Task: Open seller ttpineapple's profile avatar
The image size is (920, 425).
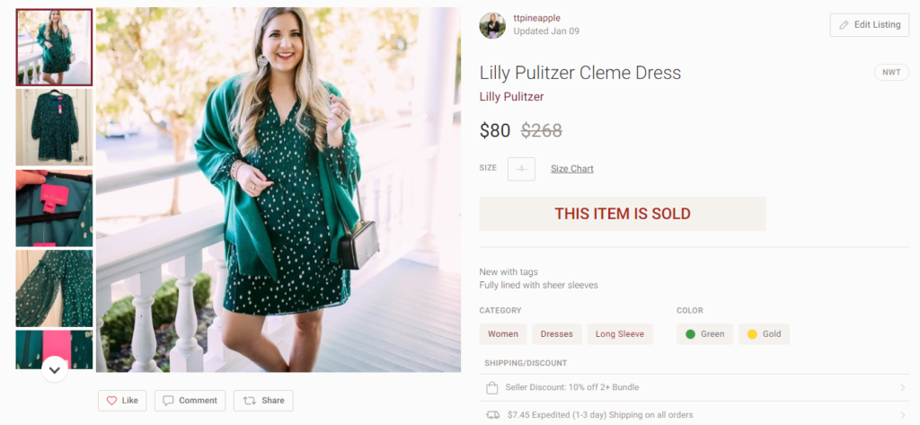Action: [492, 25]
